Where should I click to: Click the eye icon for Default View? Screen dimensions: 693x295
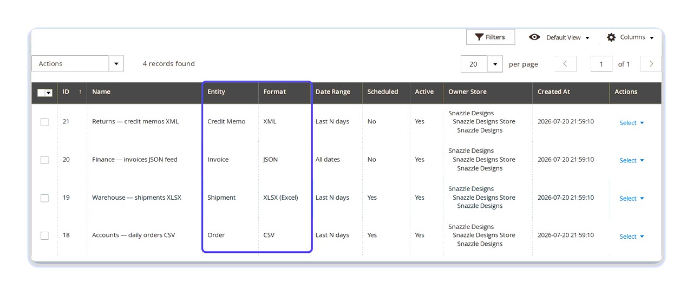coord(534,37)
